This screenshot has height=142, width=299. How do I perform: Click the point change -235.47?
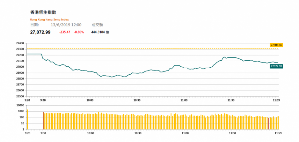65,32
